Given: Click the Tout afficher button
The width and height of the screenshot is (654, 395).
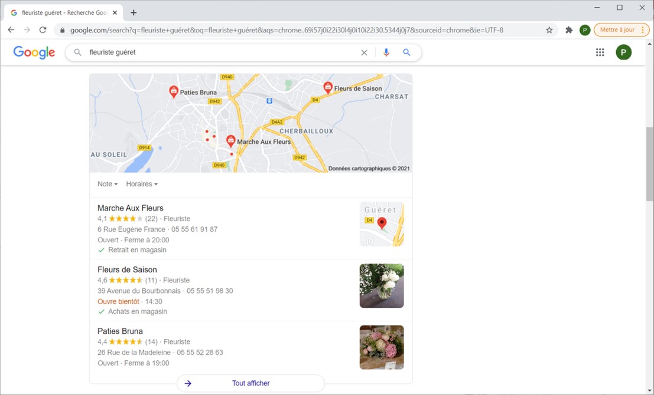Looking at the screenshot, I should tap(250, 383).
